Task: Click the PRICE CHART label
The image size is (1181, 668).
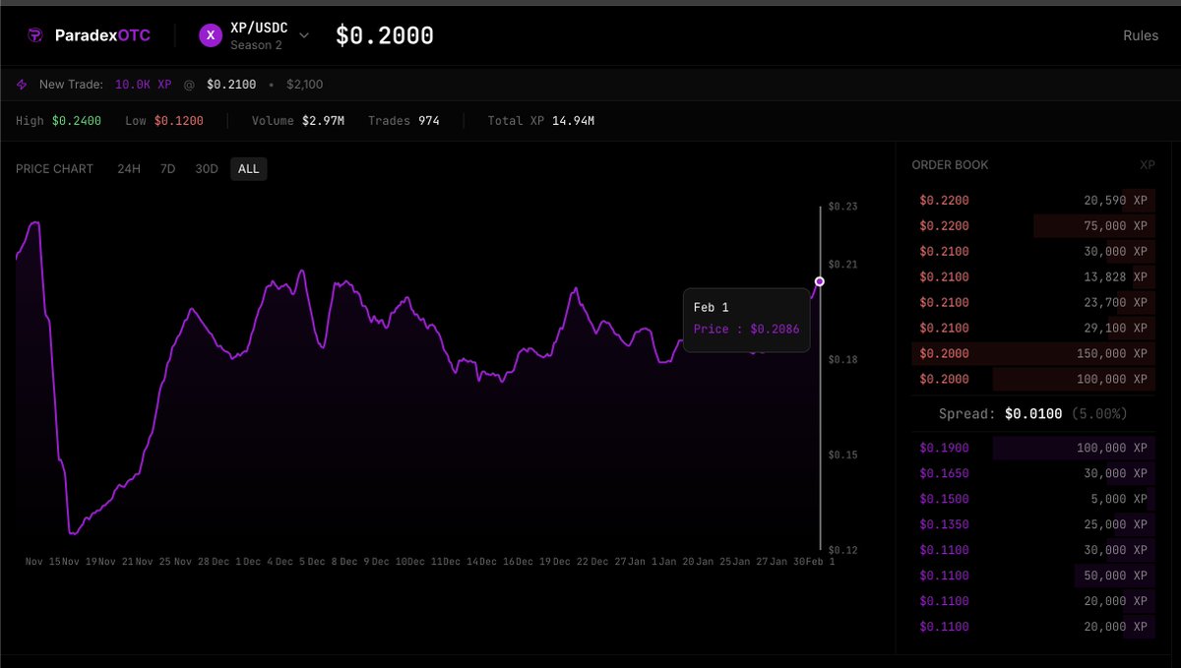Action: coord(54,169)
